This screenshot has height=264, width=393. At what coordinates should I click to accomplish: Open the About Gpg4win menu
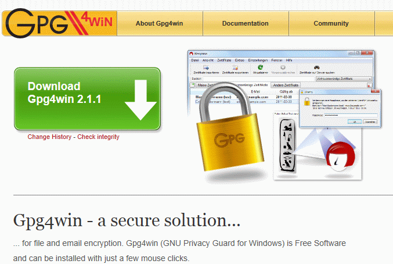coord(160,23)
